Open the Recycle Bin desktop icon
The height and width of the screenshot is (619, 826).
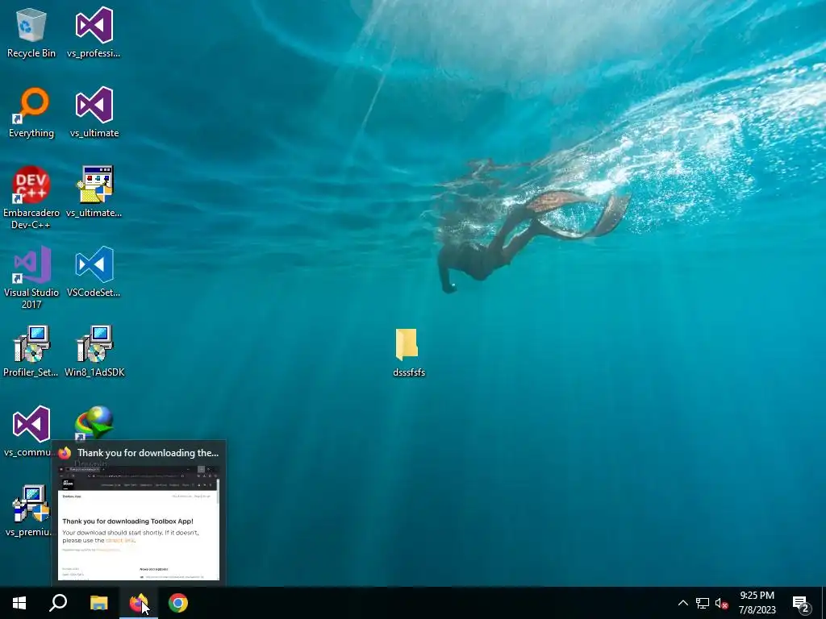pyautogui.click(x=31, y=32)
